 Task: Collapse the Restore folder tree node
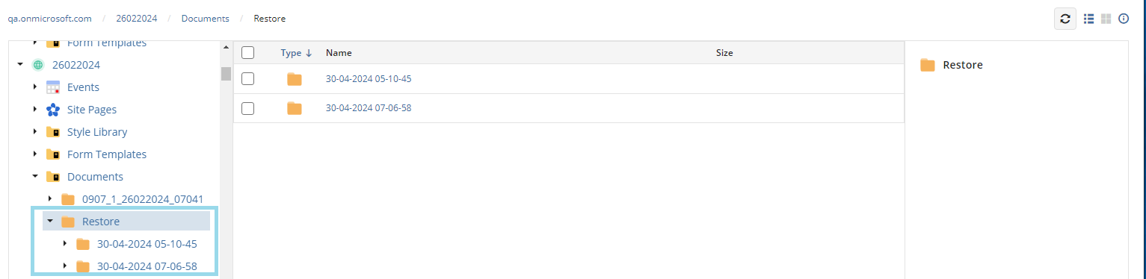tap(50, 222)
